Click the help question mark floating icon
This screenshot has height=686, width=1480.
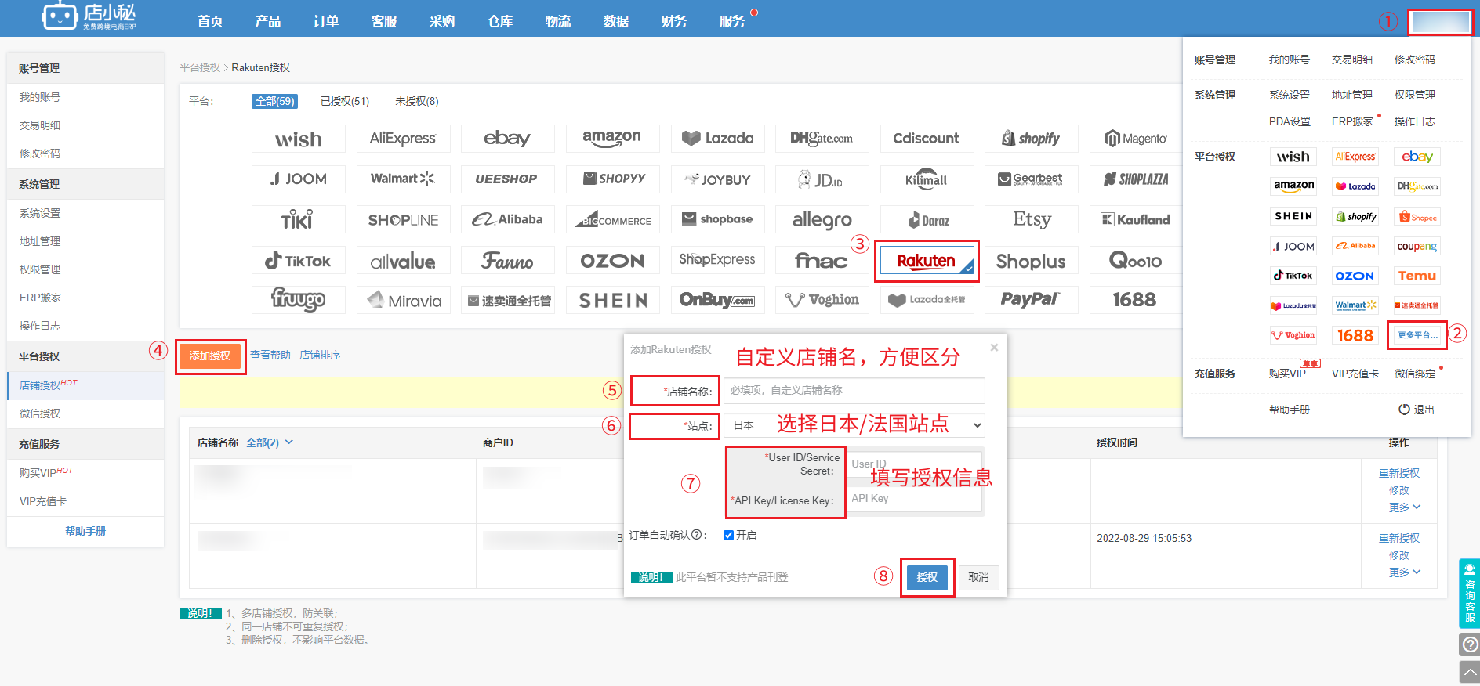coord(1469,644)
